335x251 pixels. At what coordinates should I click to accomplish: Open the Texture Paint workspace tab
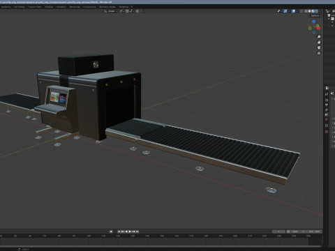(34, 7)
